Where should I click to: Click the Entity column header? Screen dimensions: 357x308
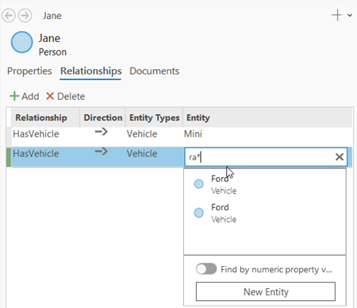point(267,117)
